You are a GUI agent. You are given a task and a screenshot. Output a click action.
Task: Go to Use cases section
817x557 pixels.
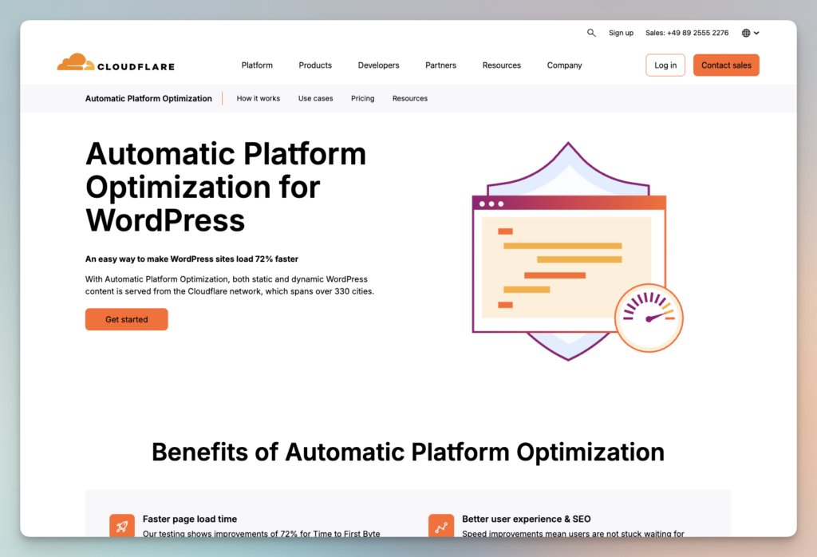(315, 98)
